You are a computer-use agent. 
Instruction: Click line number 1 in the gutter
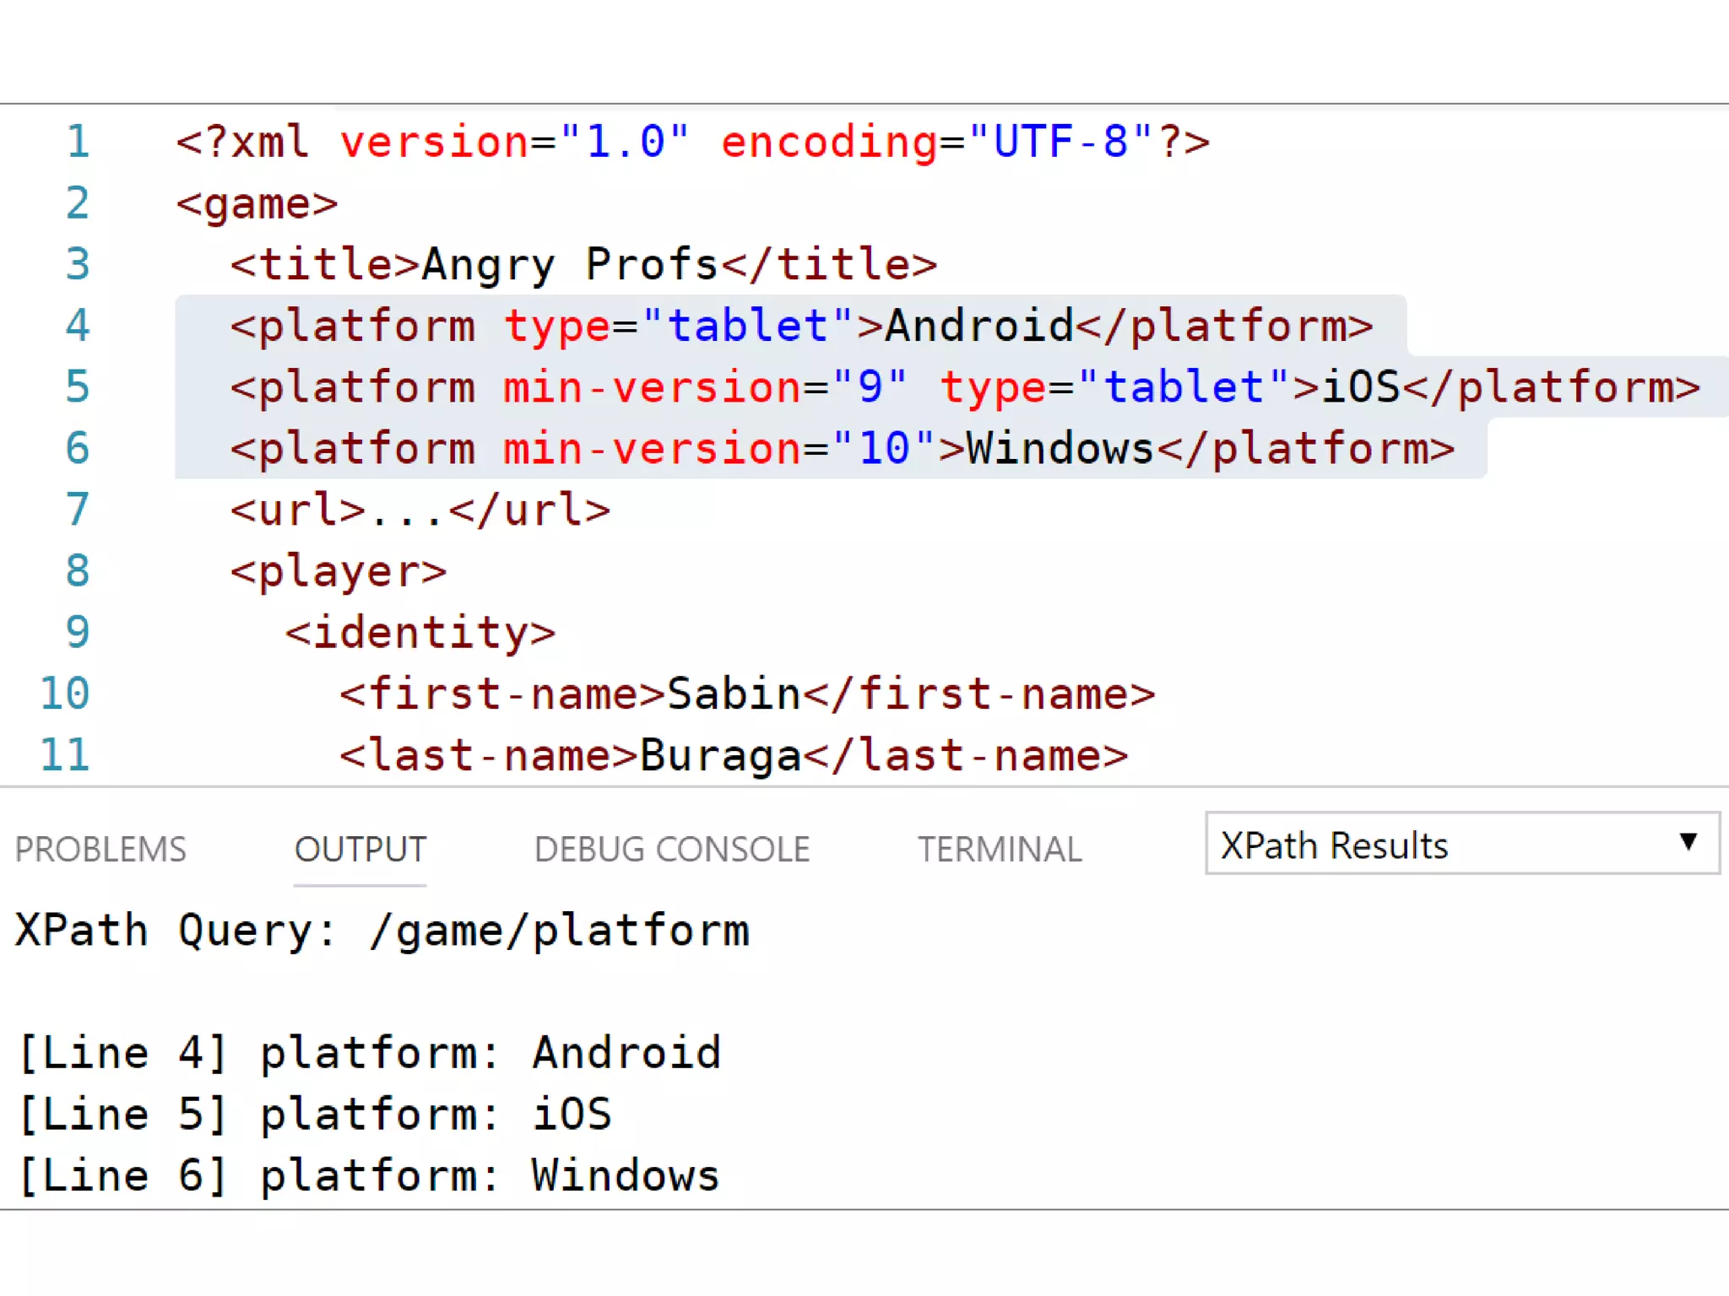tap(78, 142)
